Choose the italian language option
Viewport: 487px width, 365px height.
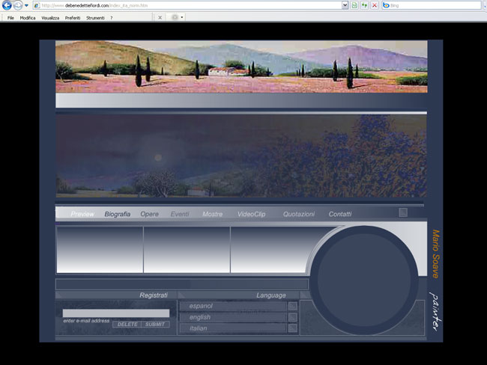233,328
